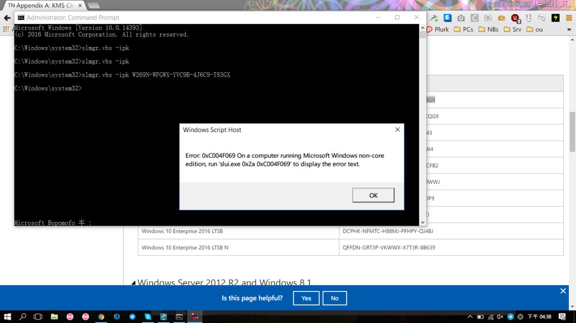This screenshot has height=323, width=576.
Task: Select key QFFDN-GRT3P-VKWWX-X7T3R-8B639
Action: (389, 248)
